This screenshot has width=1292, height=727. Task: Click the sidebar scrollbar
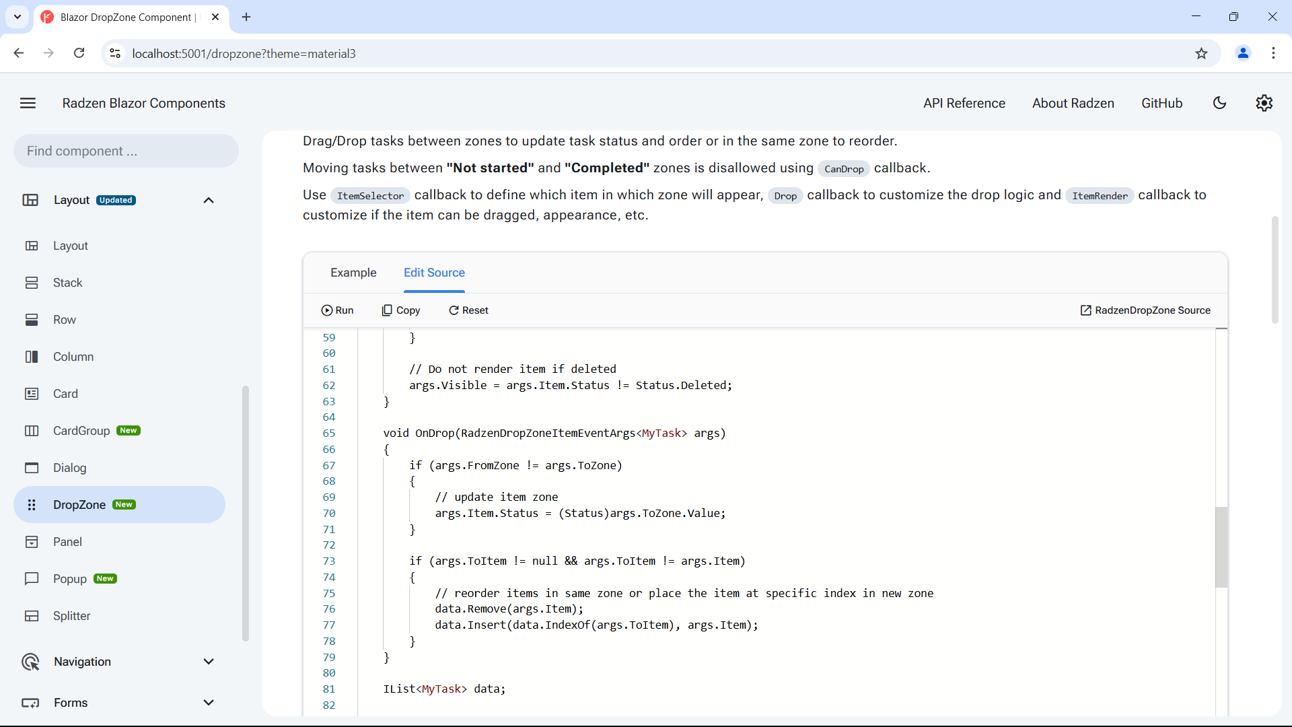click(246, 514)
